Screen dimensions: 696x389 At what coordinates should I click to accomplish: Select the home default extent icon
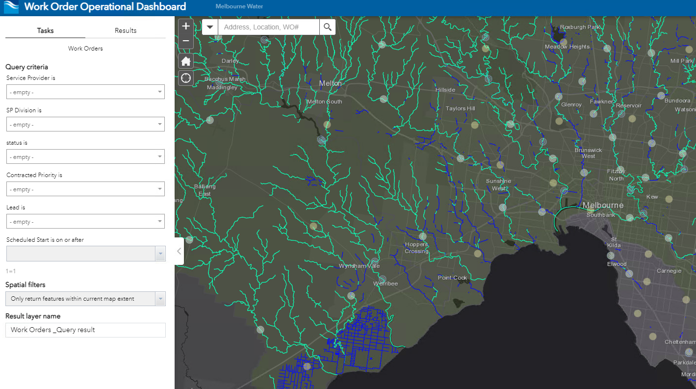click(185, 61)
